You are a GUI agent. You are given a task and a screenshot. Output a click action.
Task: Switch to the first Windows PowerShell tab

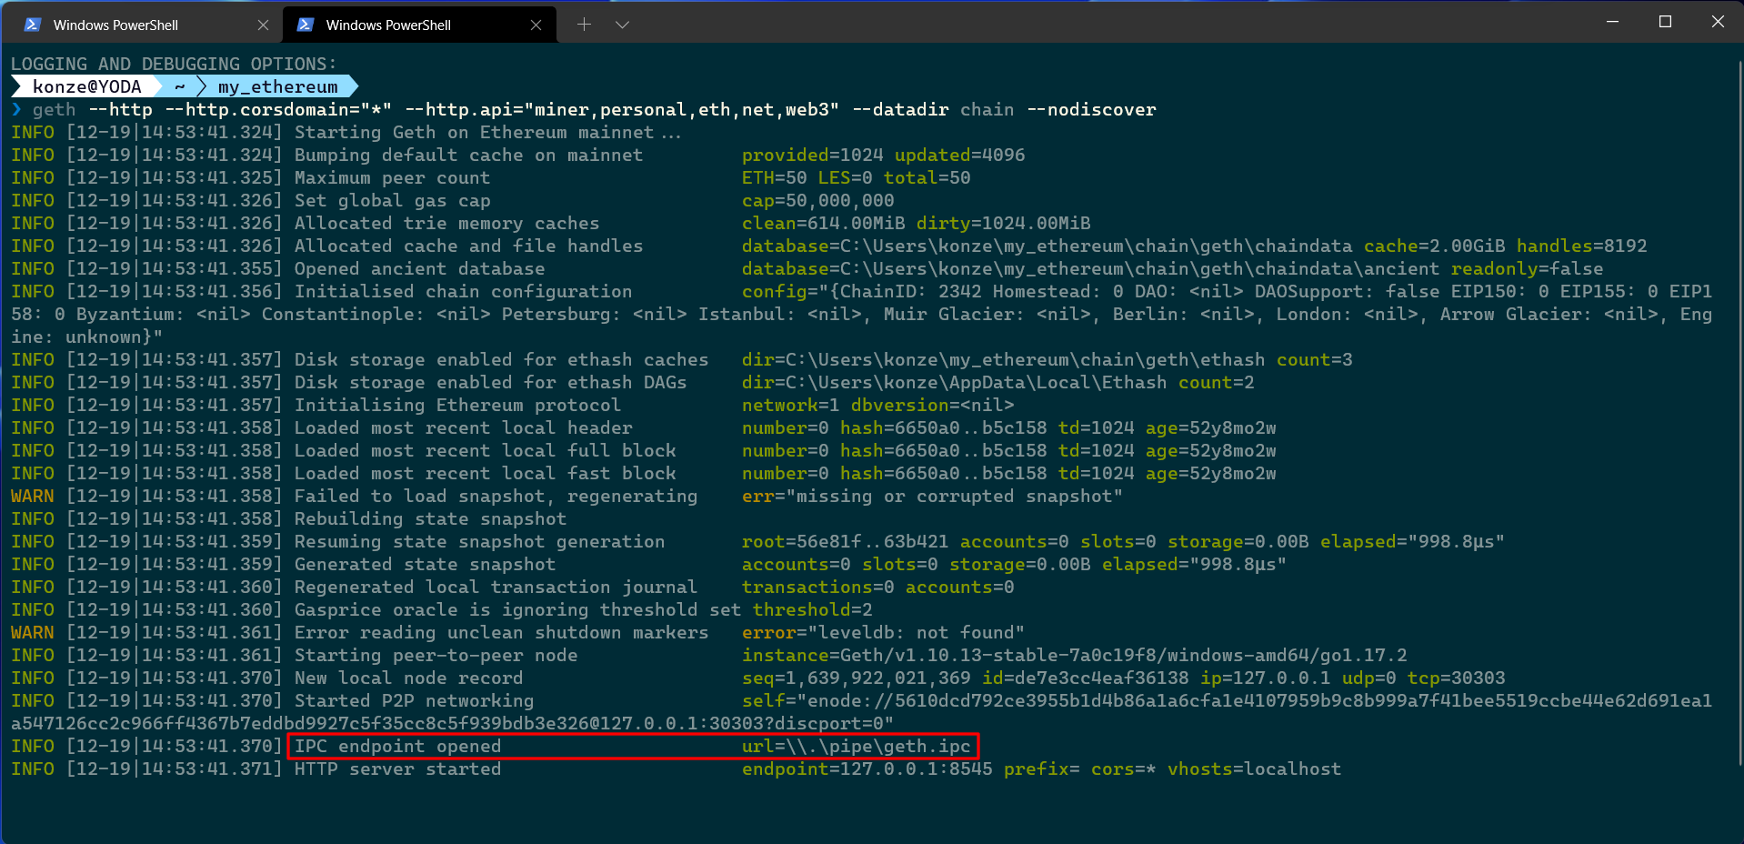(x=115, y=25)
